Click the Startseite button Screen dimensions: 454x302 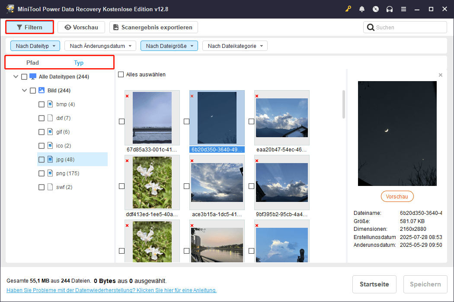(x=374, y=284)
